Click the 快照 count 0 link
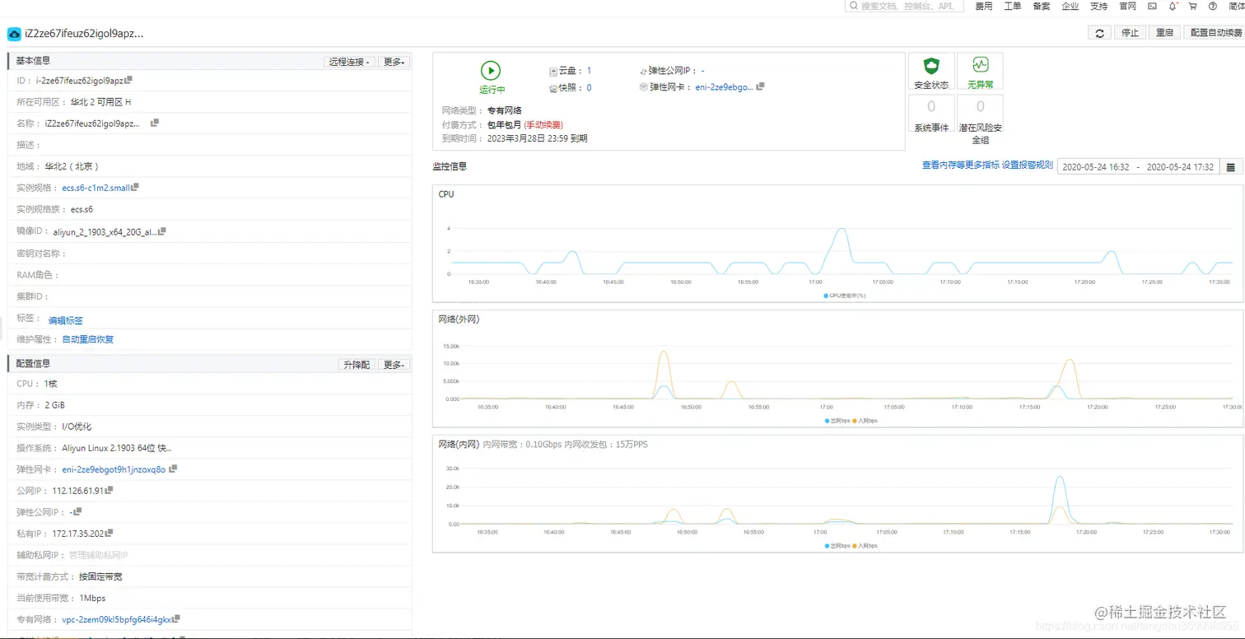 click(x=589, y=87)
